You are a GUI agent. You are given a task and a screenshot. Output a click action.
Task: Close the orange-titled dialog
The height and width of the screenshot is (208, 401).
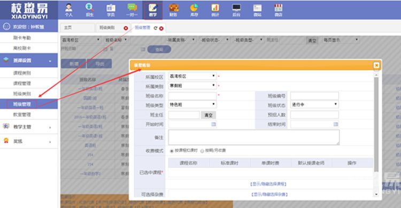coord(376,65)
